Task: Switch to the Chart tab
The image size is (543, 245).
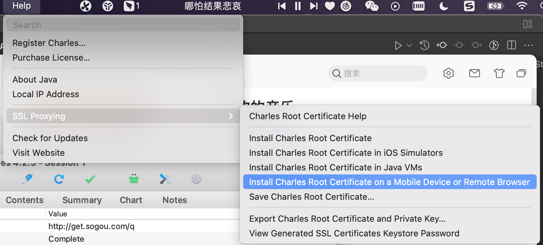Action: point(131,200)
